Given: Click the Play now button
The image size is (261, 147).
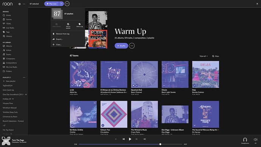Looking at the screenshot, I should (51, 4).
